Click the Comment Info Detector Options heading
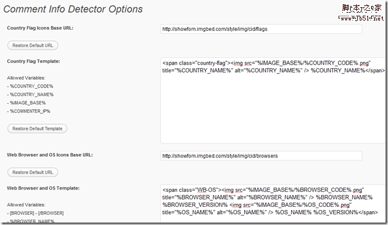This screenshot has height=225, width=388. pyautogui.click(x=73, y=9)
